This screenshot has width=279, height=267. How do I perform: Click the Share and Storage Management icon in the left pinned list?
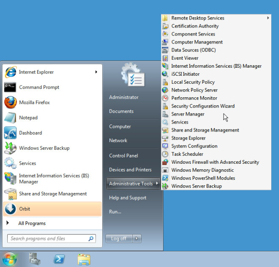click(x=10, y=194)
